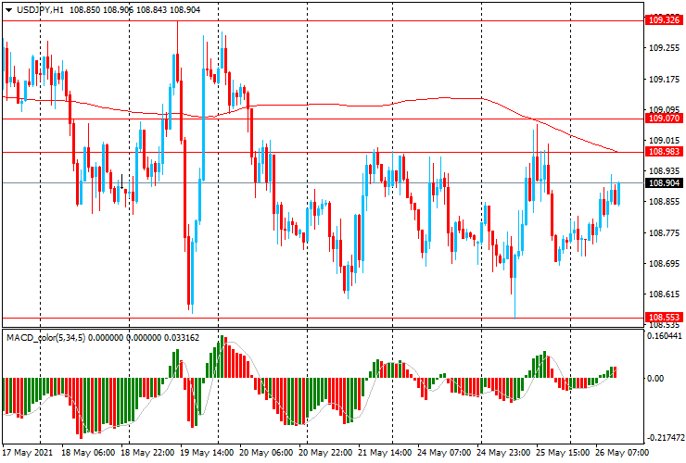686x463 pixels.
Task: Click the 21 May 14:00 time label
Action: coord(383,454)
